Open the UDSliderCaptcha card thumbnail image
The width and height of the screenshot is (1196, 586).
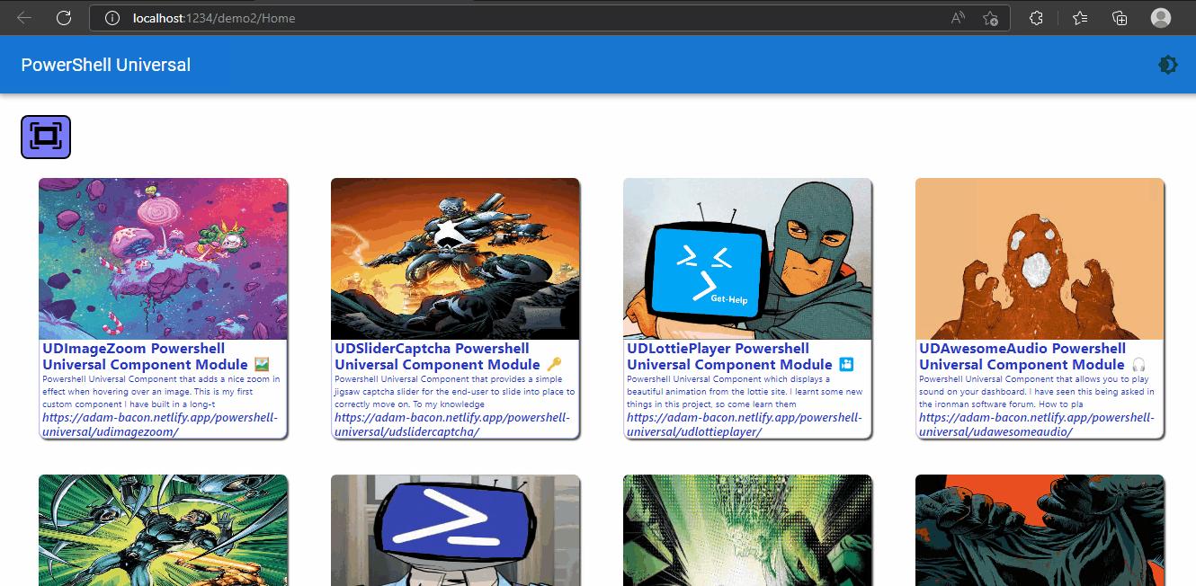coord(455,259)
